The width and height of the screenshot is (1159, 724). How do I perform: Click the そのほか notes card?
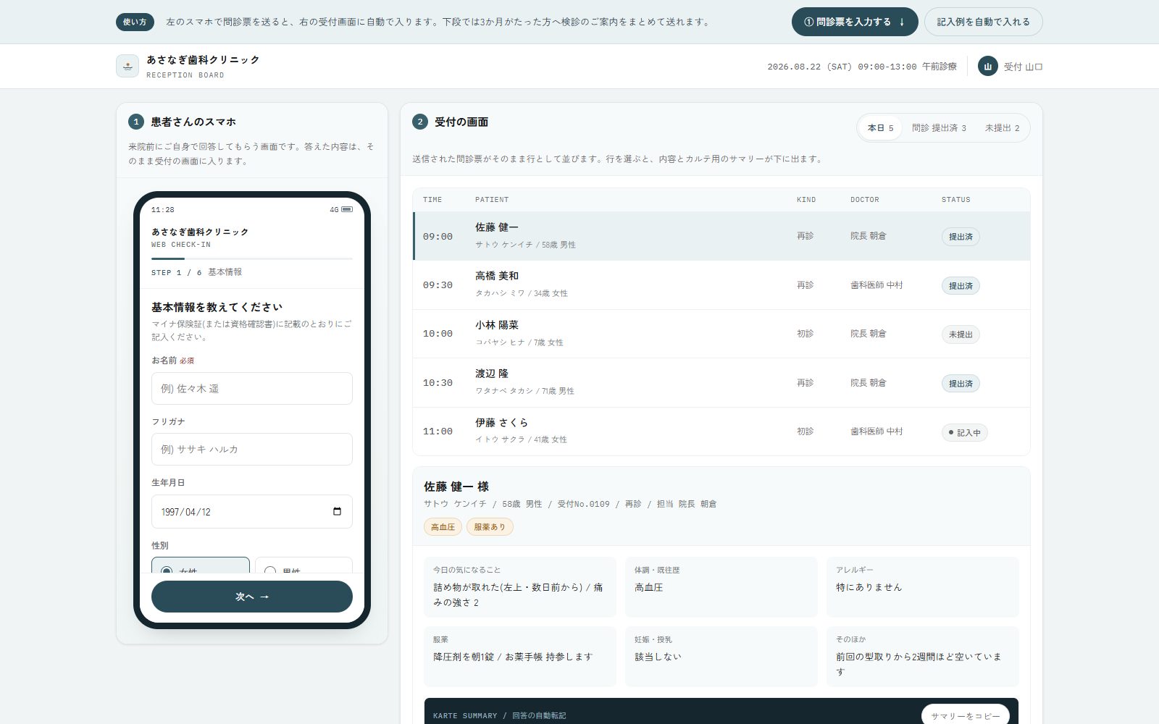click(x=923, y=657)
